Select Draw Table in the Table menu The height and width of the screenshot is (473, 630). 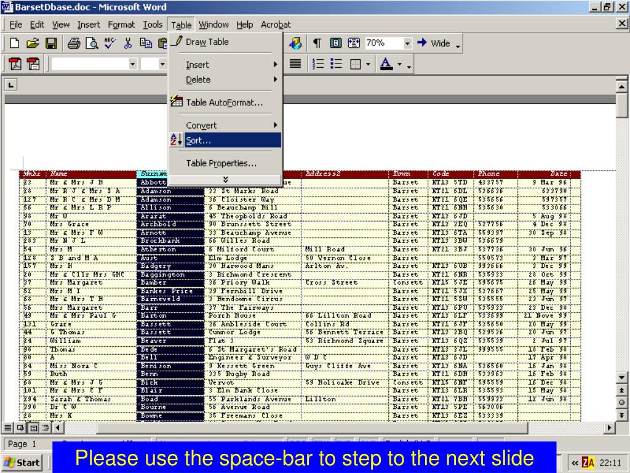pyautogui.click(x=225, y=42)
